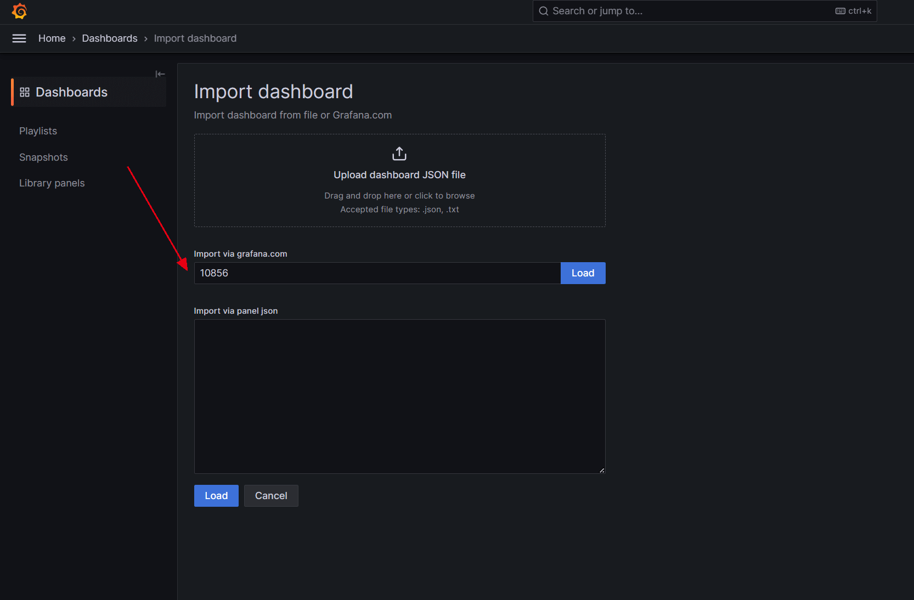Open Library panels in the sidebar
914x600 pixels.
point(52,183)
